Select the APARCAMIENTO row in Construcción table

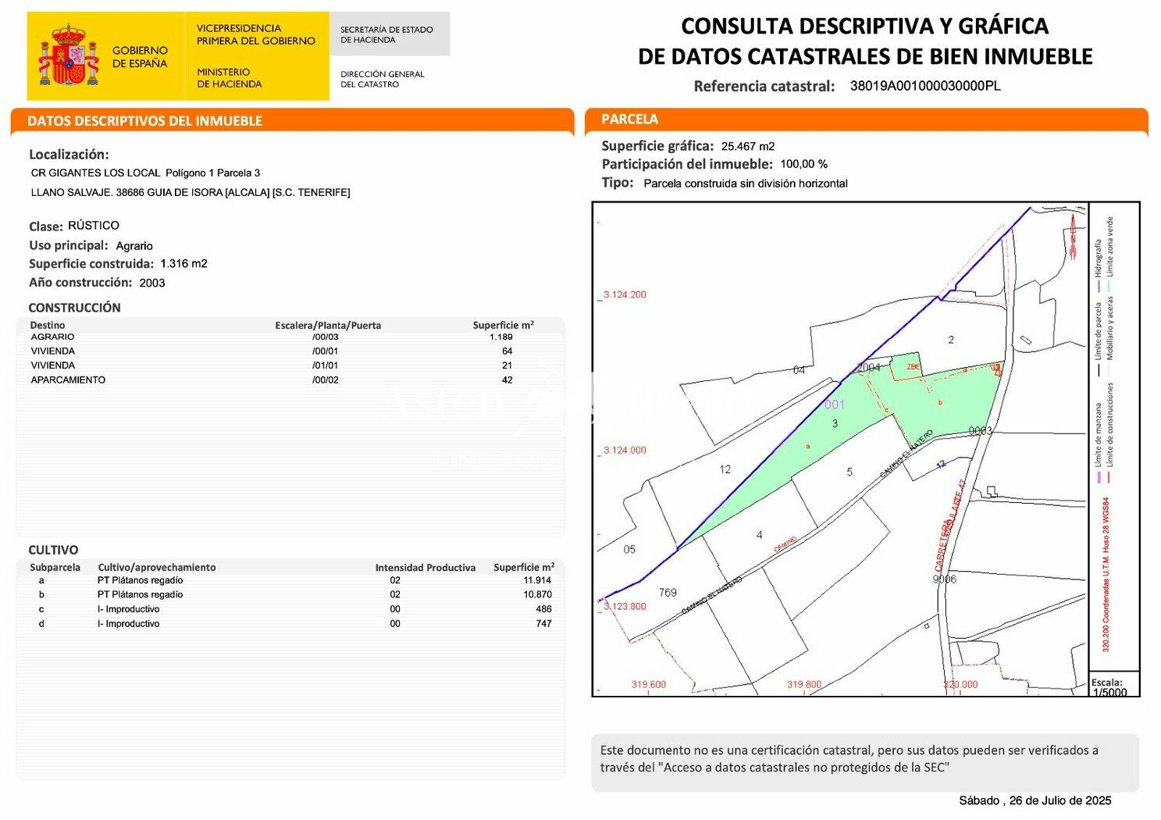point(281,380)
